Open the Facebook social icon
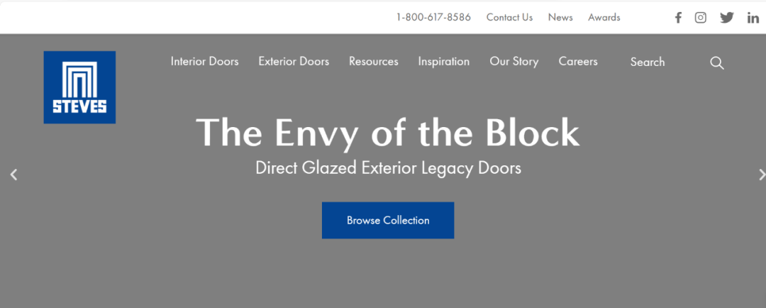 (x=678, y=18)
